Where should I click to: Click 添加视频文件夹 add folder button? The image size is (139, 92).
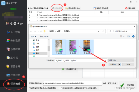73,8
